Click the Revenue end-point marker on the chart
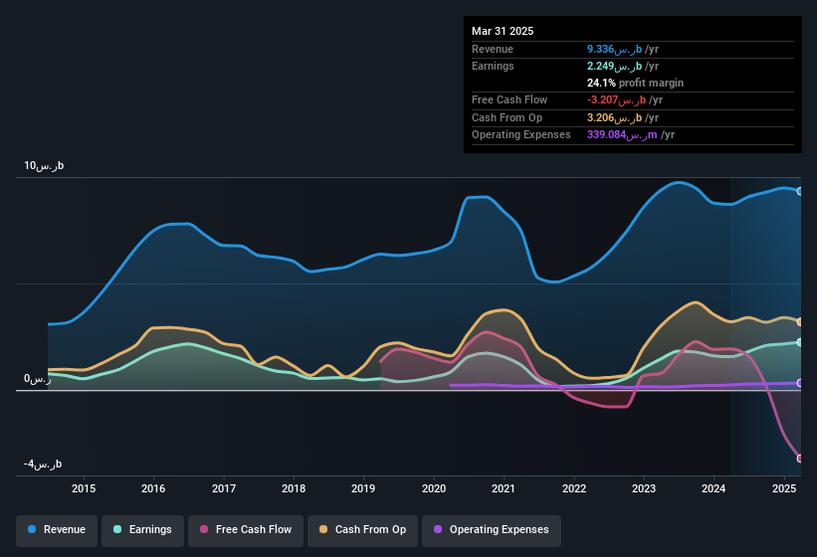The height and width of the screenshot is (557, 817). pyautogui.click(x=800, y=191)
